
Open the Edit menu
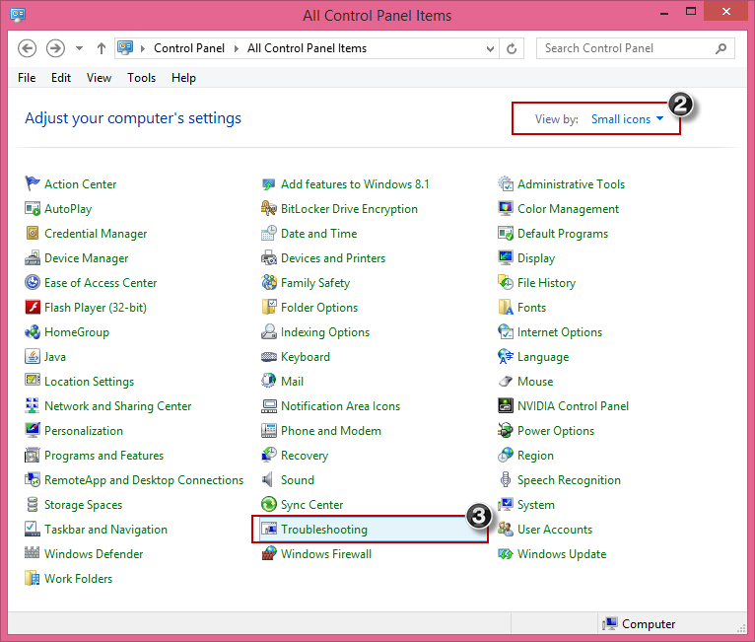pyautogui.click(x=61, y=78)
